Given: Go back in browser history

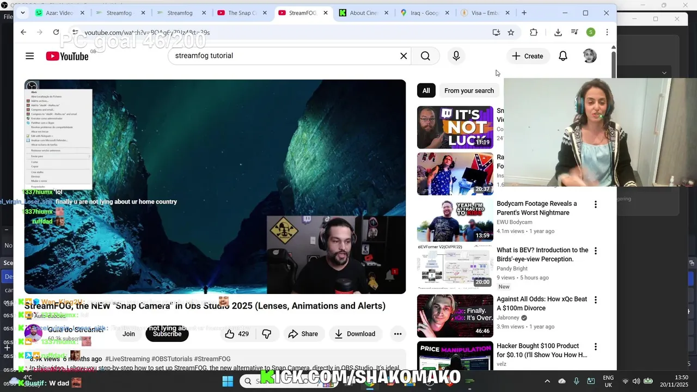Looking at the screenshot, I should (23, 33).
